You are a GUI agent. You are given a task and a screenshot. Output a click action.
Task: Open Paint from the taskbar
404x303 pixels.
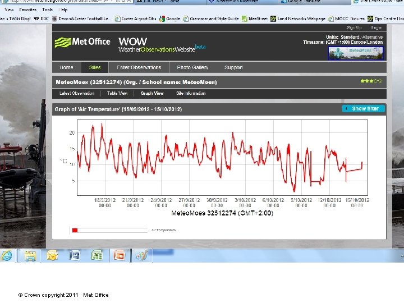(142, 256)
